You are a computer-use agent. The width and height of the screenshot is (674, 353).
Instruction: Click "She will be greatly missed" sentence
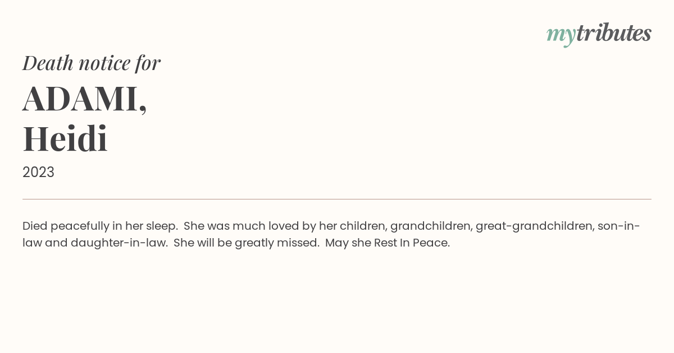tap(247, 243)
